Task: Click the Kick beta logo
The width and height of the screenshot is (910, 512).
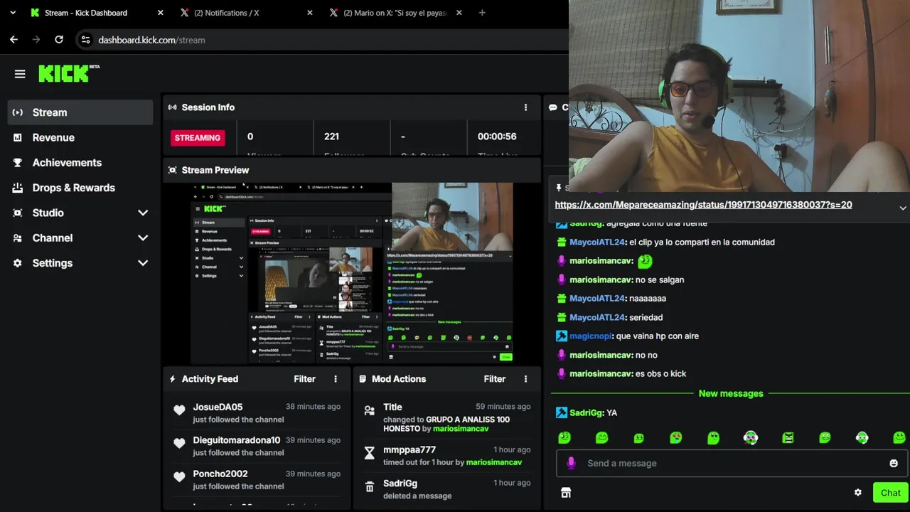Action: 69,73
